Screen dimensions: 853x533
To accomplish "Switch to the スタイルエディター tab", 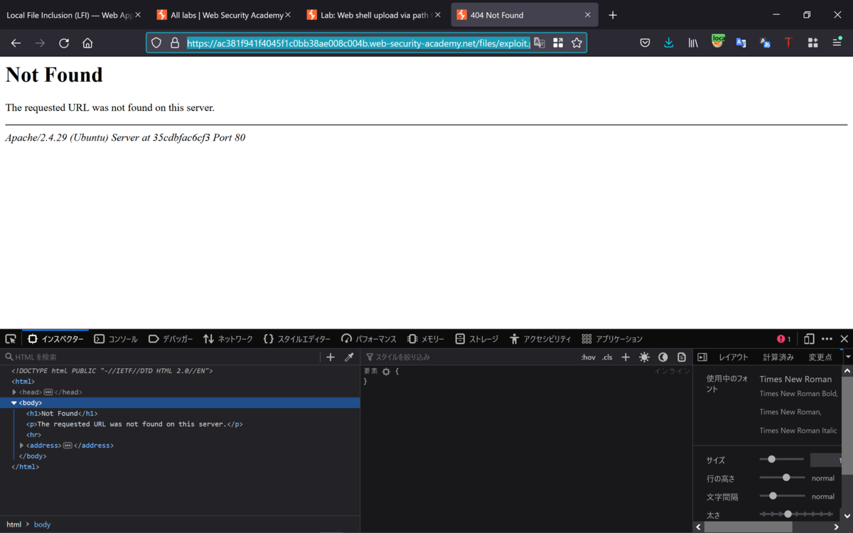I will click(297, 339).
